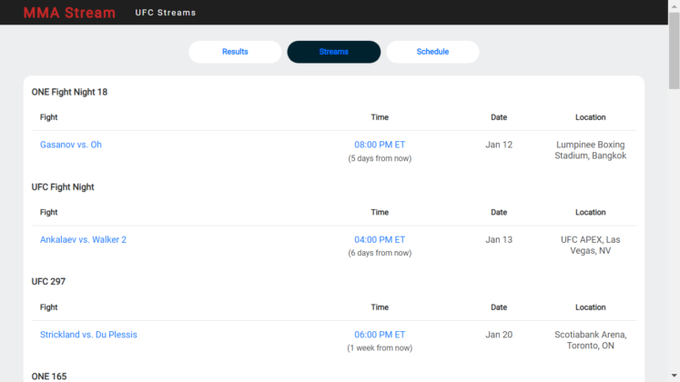Open the Ankalaev vs. Walker 2 stream

tap(83, 240)
